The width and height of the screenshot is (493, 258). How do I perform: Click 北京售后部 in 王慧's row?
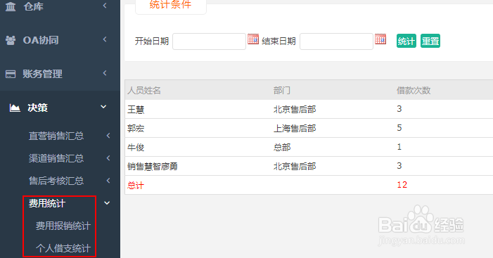pos(295,110)
